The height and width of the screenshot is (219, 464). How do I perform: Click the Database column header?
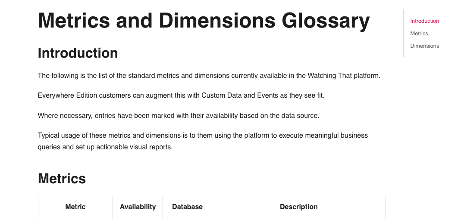[x=187, y=207]
